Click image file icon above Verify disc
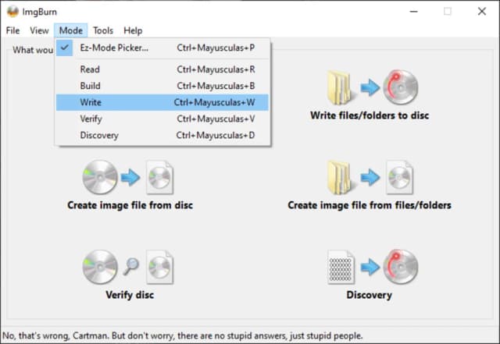This screenshot has height=344, width=500. 159,268
